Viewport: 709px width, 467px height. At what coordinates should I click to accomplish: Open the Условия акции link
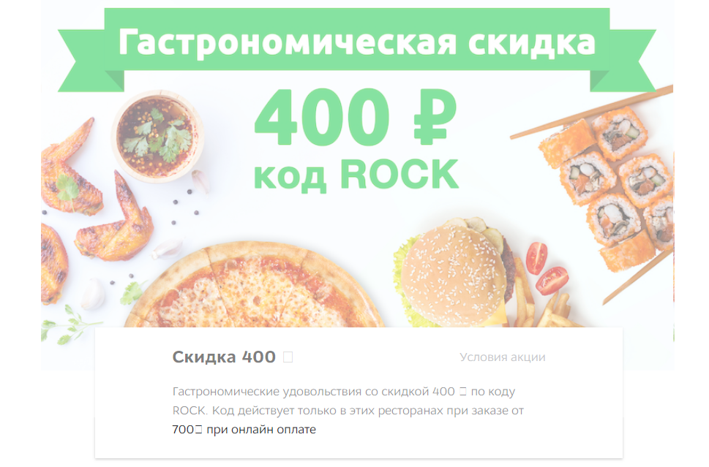503,357
